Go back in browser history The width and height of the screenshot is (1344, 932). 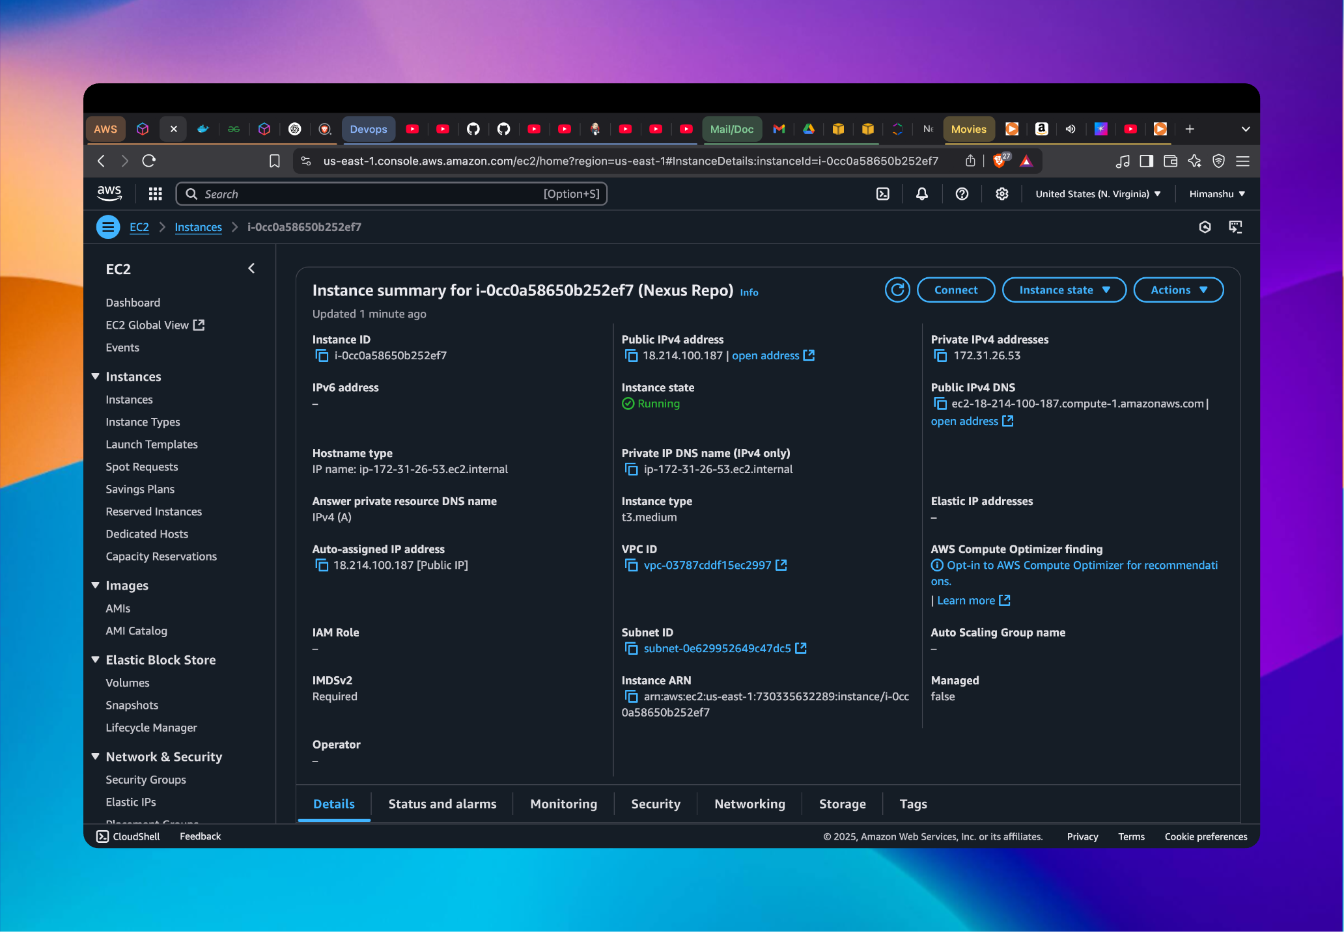pos(101,161)
